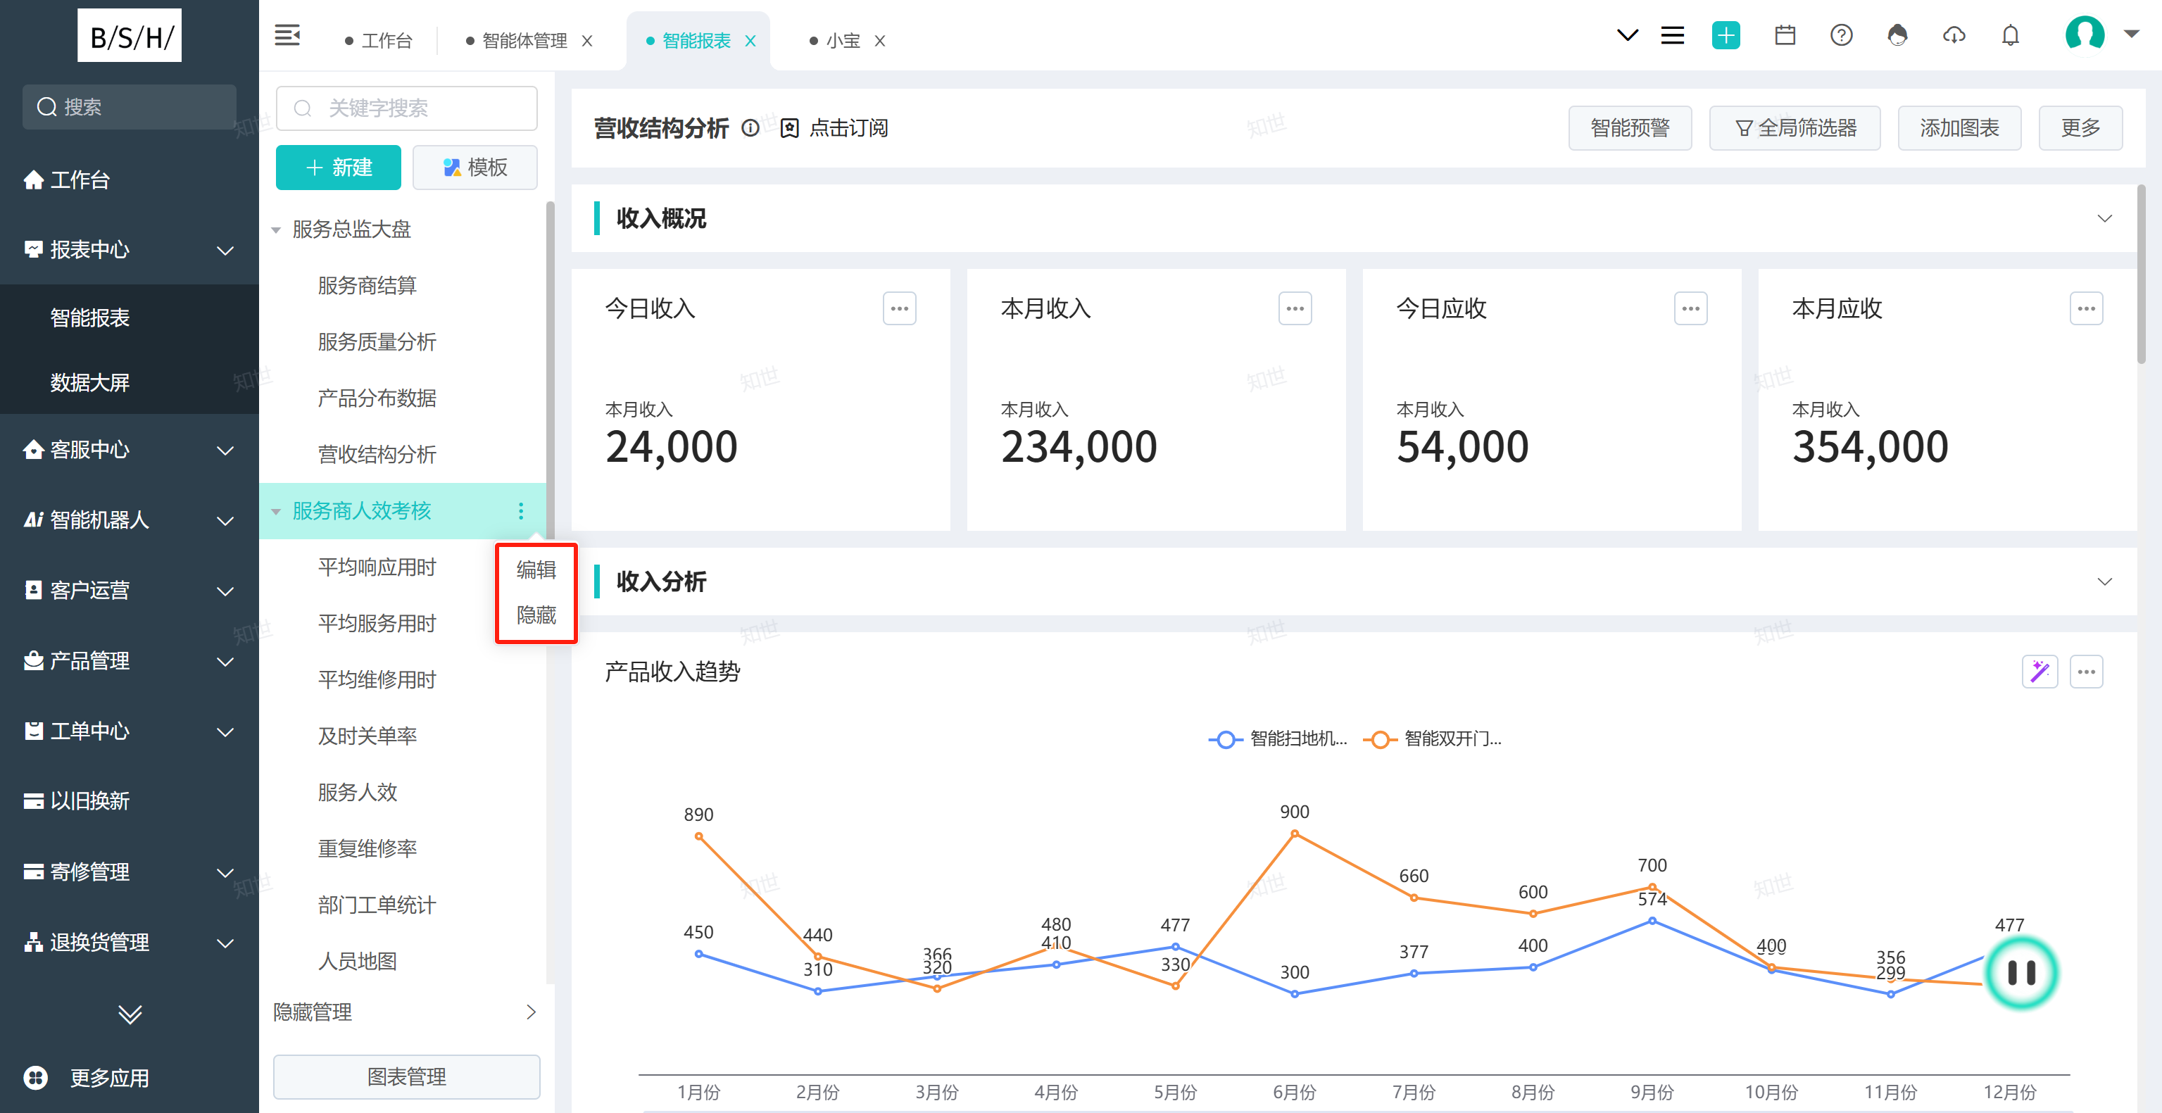Open the tab list chevron in the top bar

1628,35
